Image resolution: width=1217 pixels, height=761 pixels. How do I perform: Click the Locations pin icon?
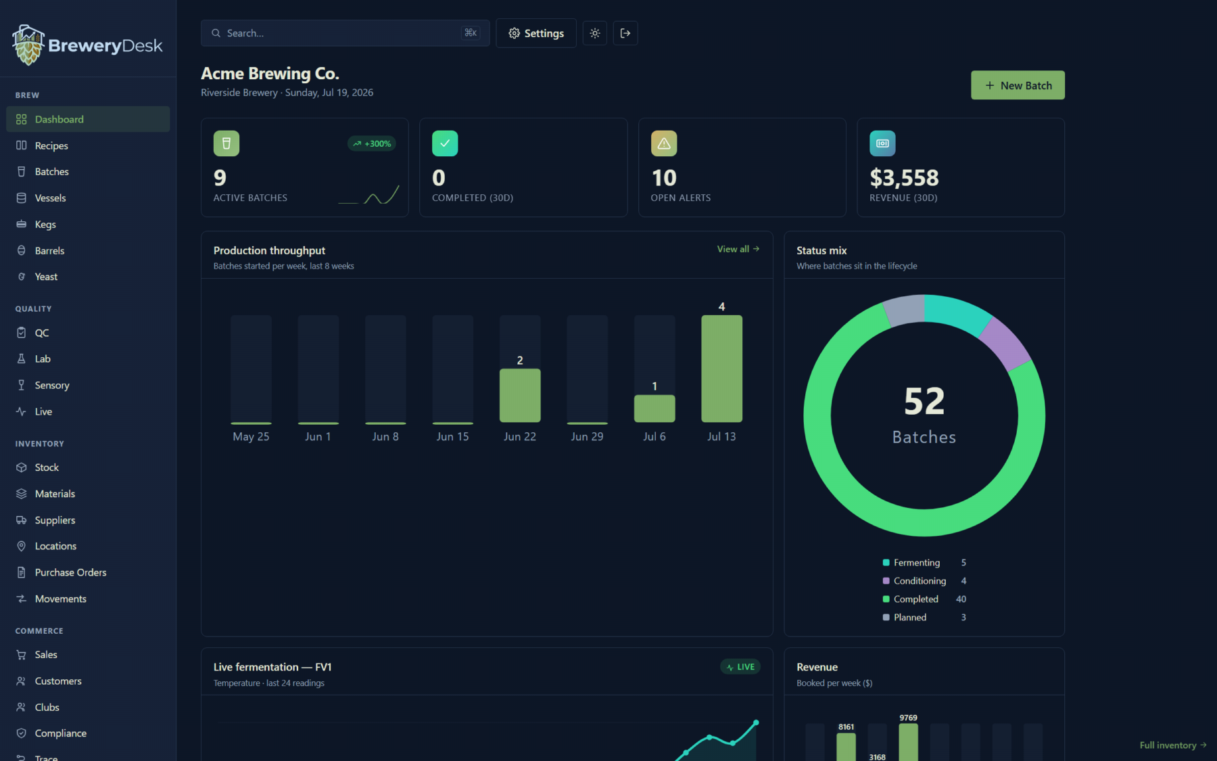pos(22,546)
